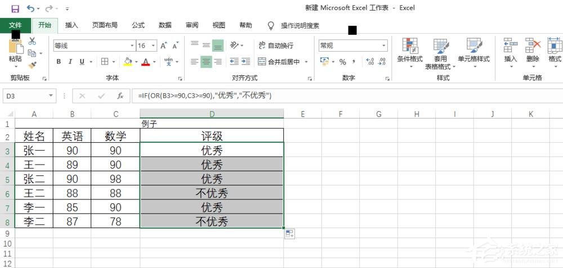Click 合并后居中 merge and center button
The image size is (563, 268).
(x=279, y=62)
